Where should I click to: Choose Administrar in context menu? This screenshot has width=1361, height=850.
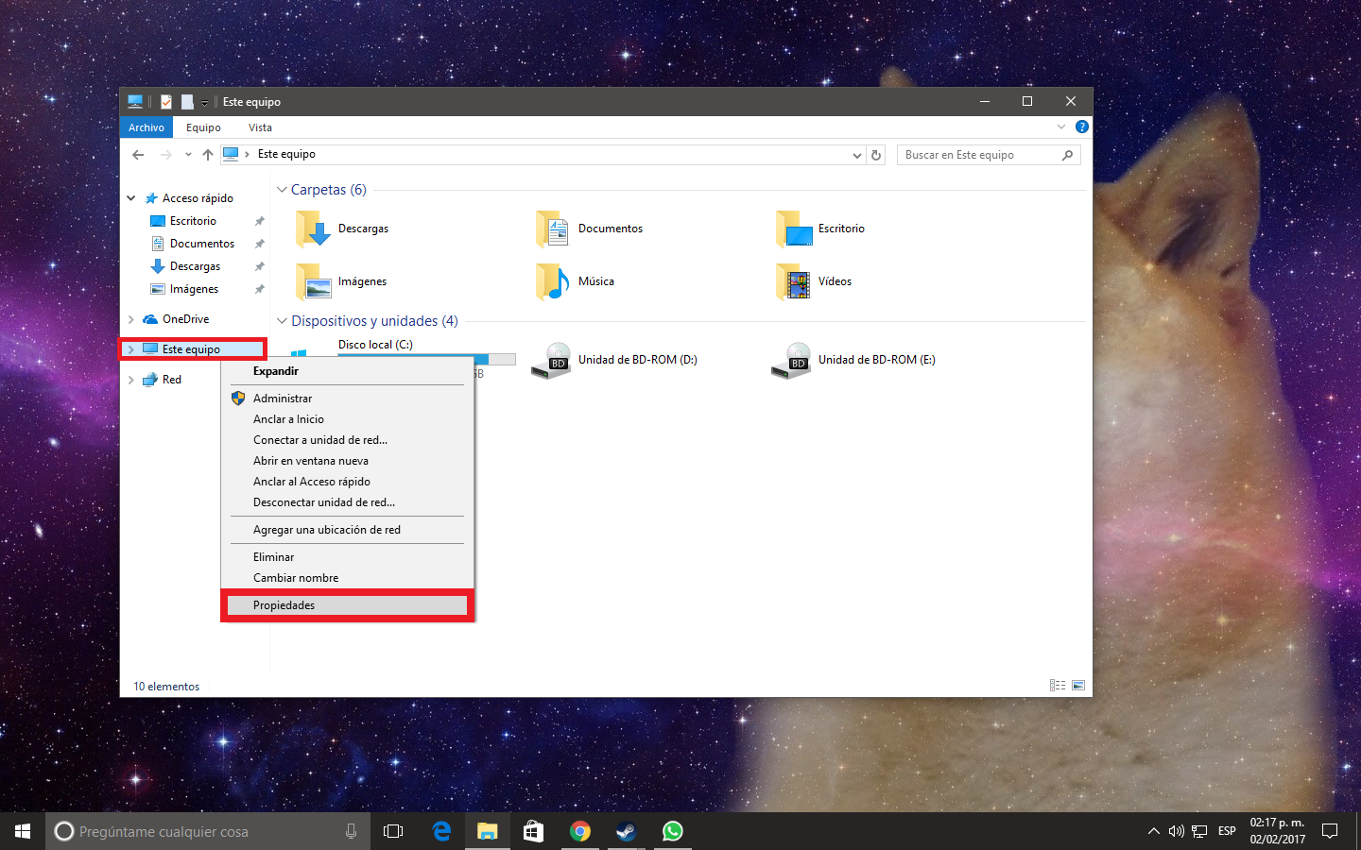pos(347,399)
